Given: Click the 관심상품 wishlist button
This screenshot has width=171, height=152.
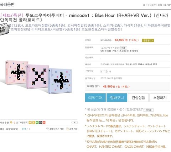Looking at the screenshot, I should [x=138, y=98].
